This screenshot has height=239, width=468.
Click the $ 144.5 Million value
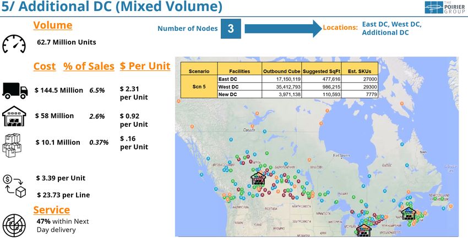point(59,90)
